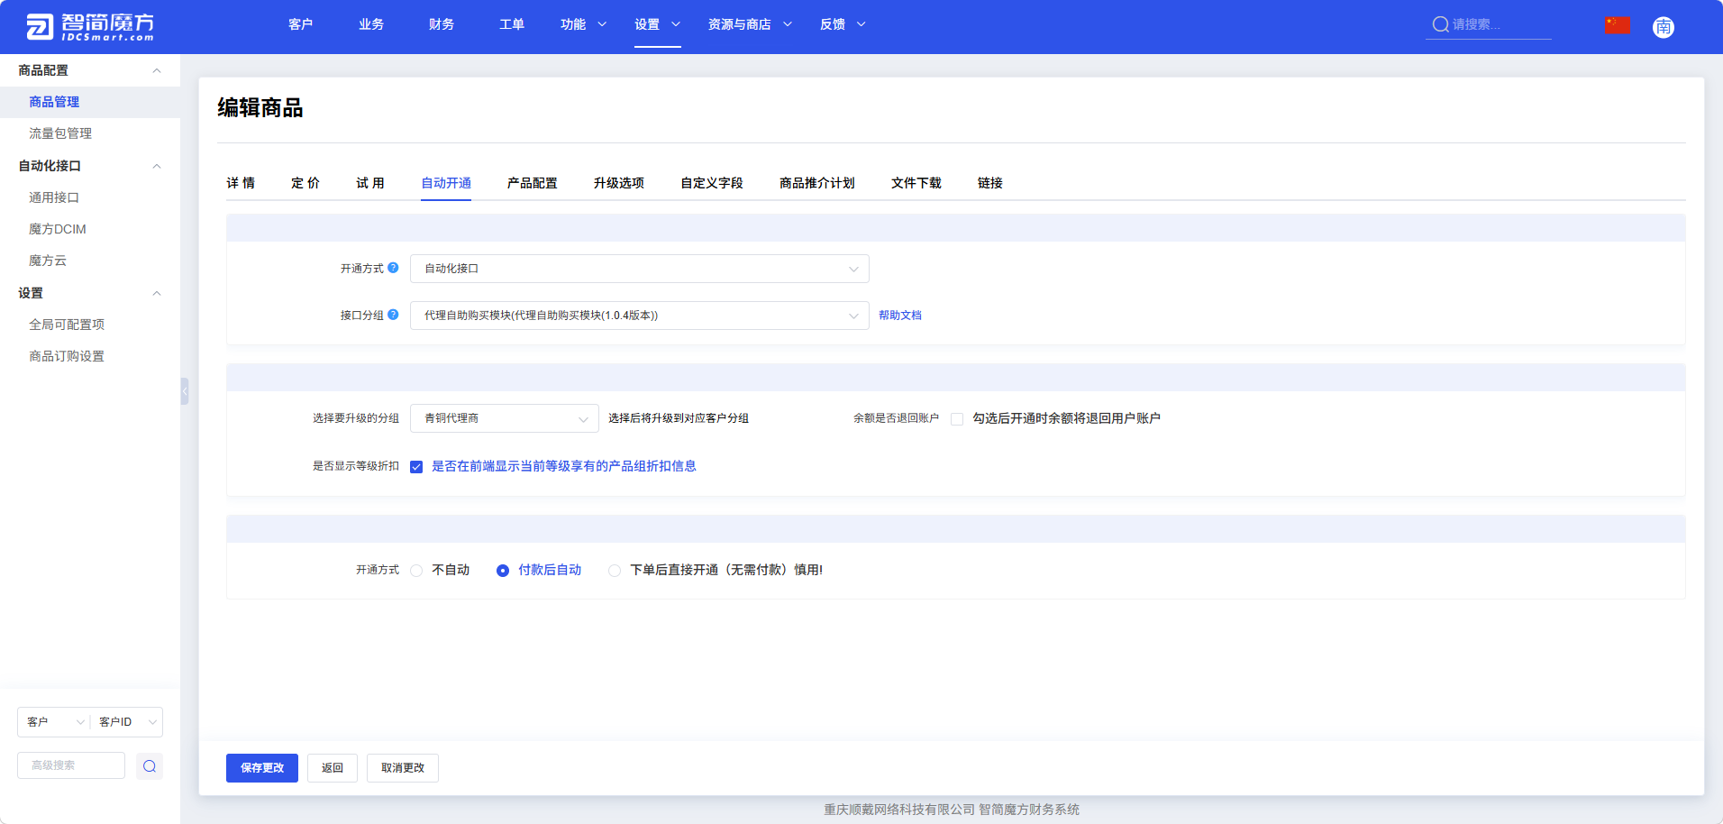Switch to the 定价 tab
The image size is (1723, 824).
(x=305, y=183)
